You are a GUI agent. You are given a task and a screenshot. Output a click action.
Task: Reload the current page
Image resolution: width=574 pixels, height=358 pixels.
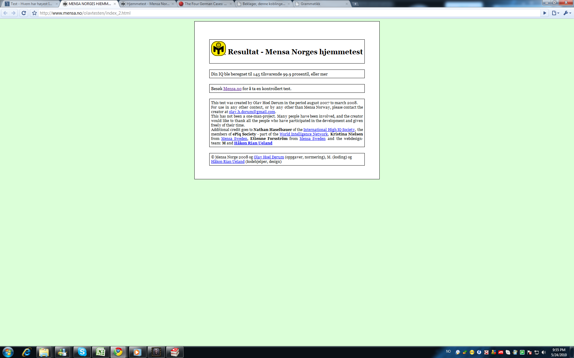coord(24,13)
